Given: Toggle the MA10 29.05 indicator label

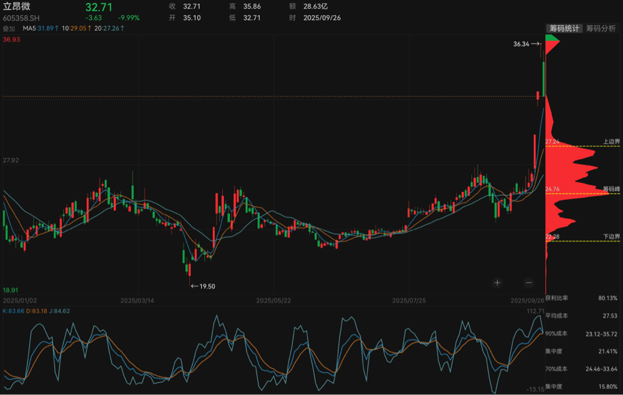Looking at the screenshot, I should click(x=76, y=28).
